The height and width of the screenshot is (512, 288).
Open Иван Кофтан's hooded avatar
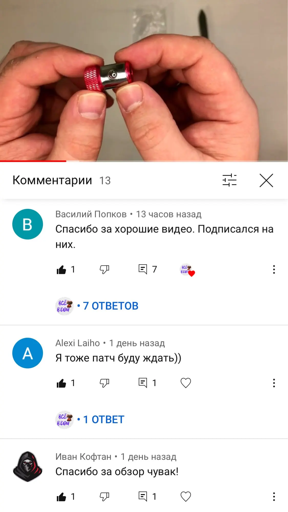click(28, 467)
